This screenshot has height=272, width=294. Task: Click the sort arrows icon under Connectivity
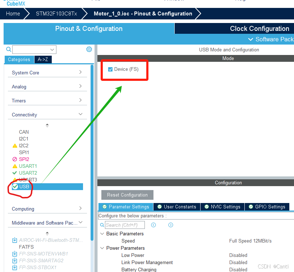point(47,125)
